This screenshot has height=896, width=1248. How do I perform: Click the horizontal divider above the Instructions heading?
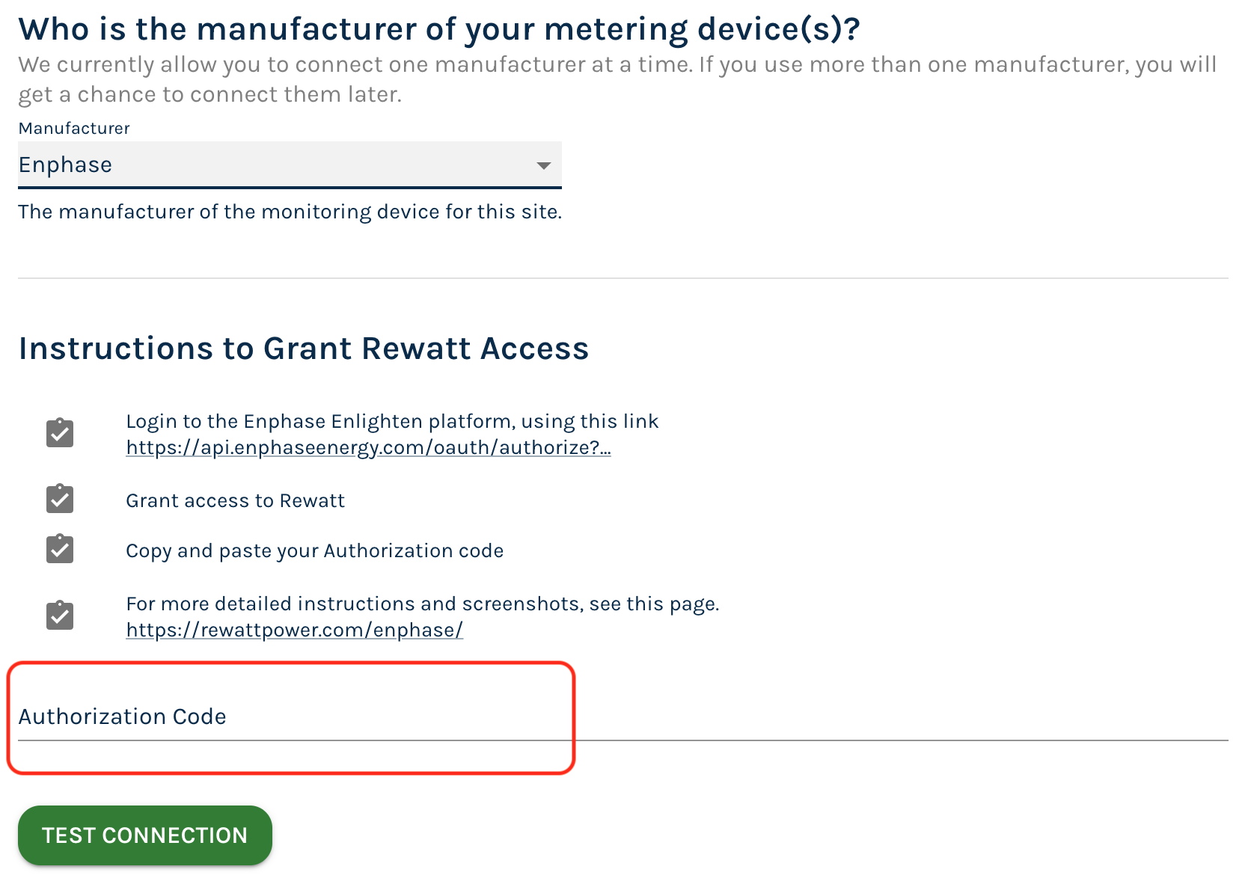623,278
